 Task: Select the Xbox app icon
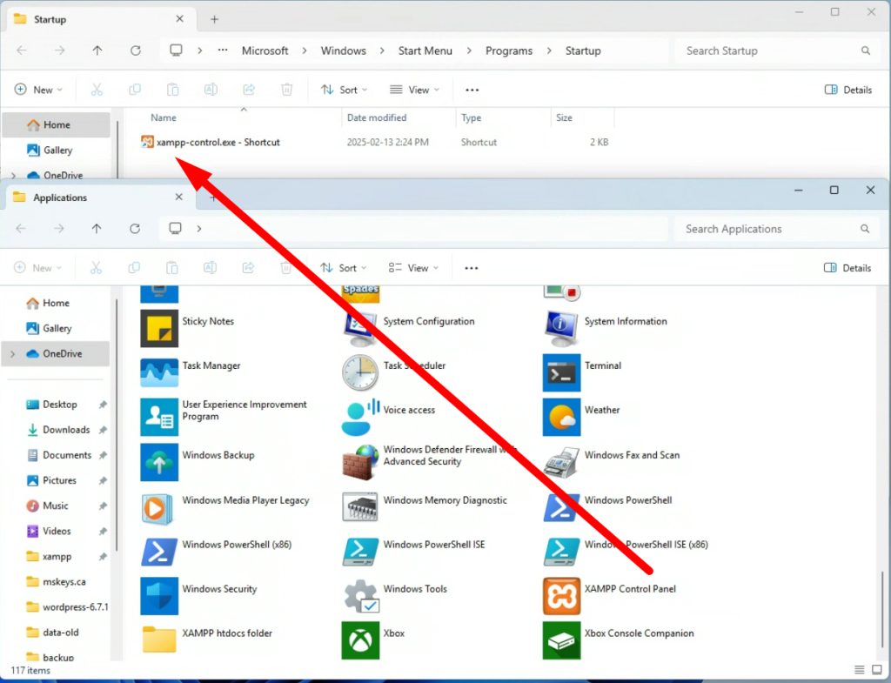coord(360,639)
